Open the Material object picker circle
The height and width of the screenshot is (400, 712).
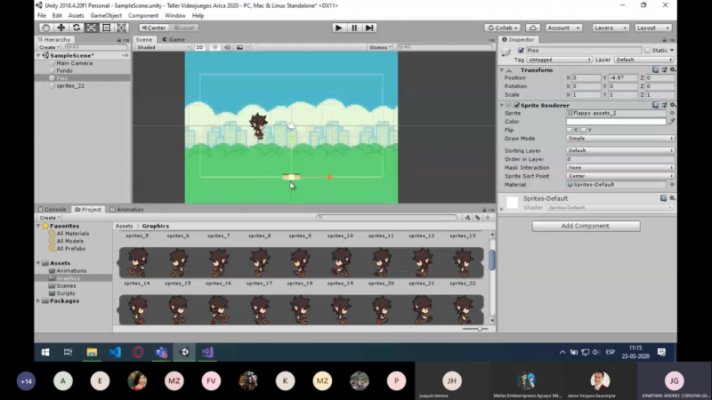pos(672,185)
